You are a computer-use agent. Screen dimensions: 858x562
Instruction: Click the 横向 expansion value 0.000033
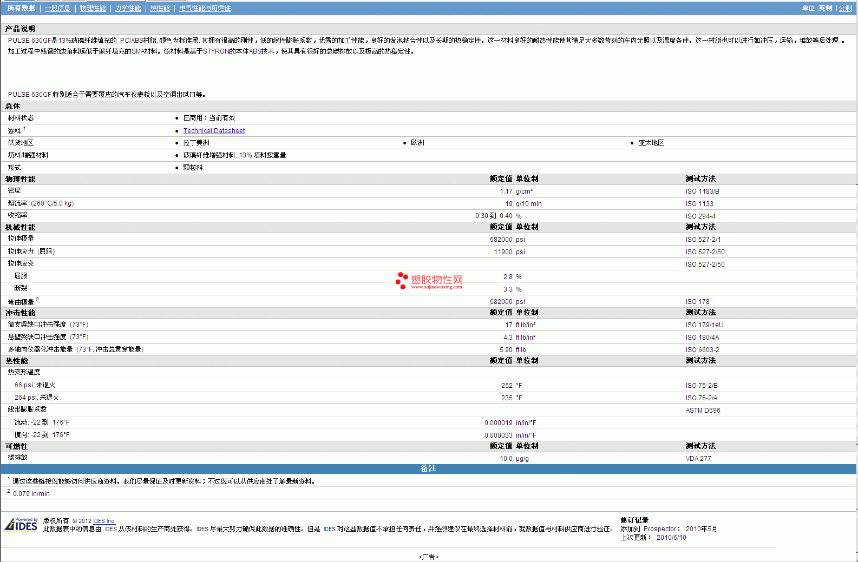pos(499,435)
